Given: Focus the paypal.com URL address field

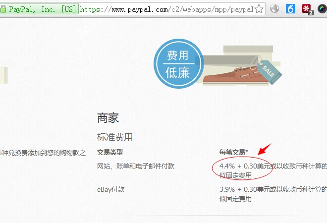Looking at the screenshot, I should [166, 9].
